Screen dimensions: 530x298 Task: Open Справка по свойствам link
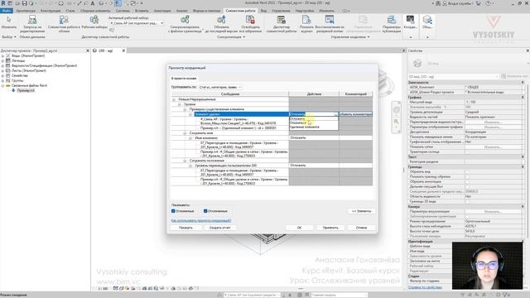[425, 287]
